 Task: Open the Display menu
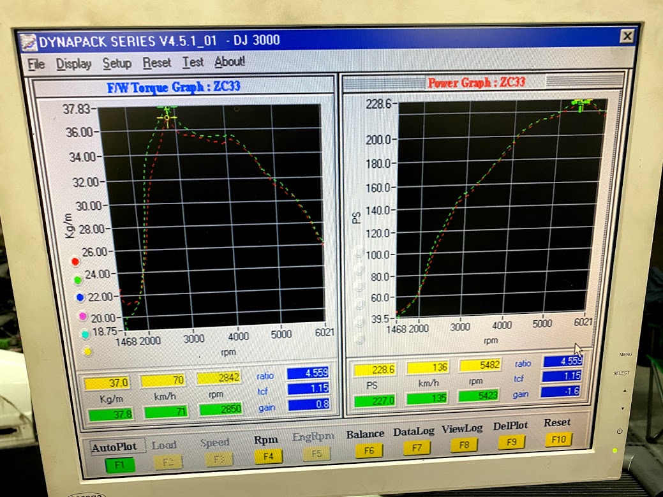pos(73,64)
